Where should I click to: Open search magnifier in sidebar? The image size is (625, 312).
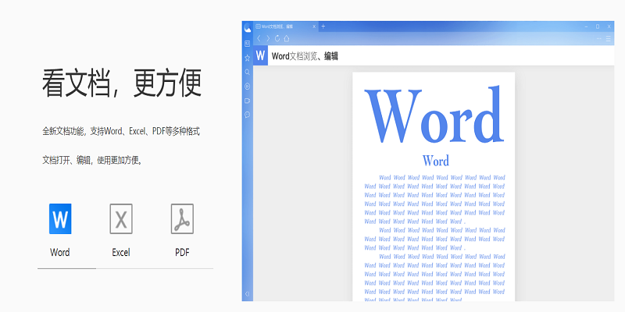[247, 72]
